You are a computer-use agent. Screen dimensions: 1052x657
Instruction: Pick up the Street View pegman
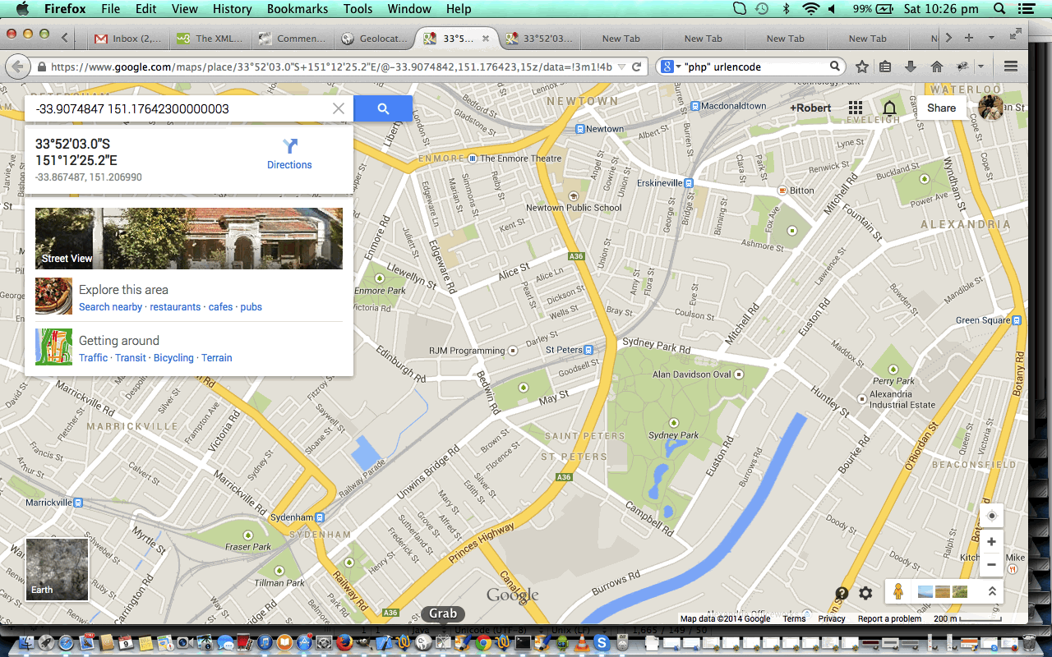coord(898,591)
